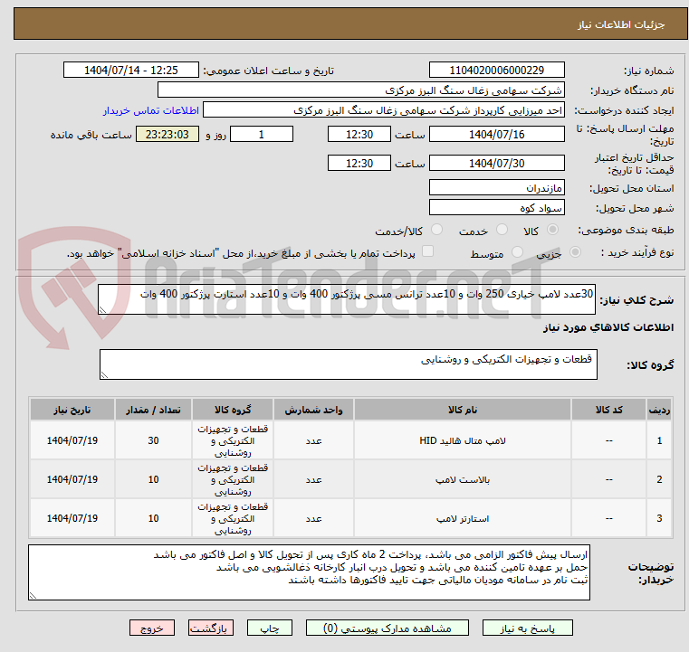Click the delivery province field 'مازندران'
Image resolution: width=689 pixels, height=652 pixels.
(496, 187)
